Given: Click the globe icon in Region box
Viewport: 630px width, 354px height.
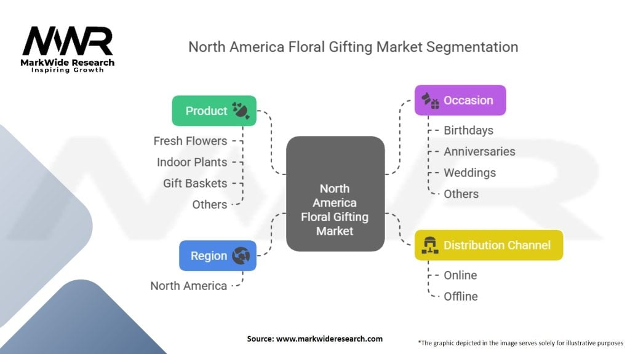Looking at the screenshot, I should pos(241,256).
